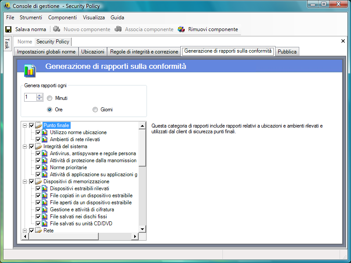Click the Norme prioritarie report icon
This screenshot has height=263, width=351.
tap(45, 167)
